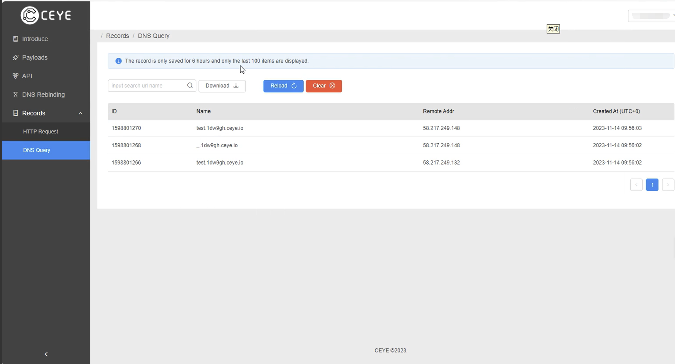
Task: Click the Remote Addr column header
Action: point(438,111)
